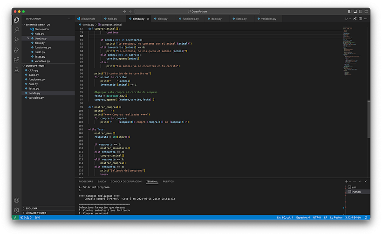This screenshot has width=382, height=235.
Task: Select interpreter 3.12.4 64-bit
Action: [x=353, y=217]
